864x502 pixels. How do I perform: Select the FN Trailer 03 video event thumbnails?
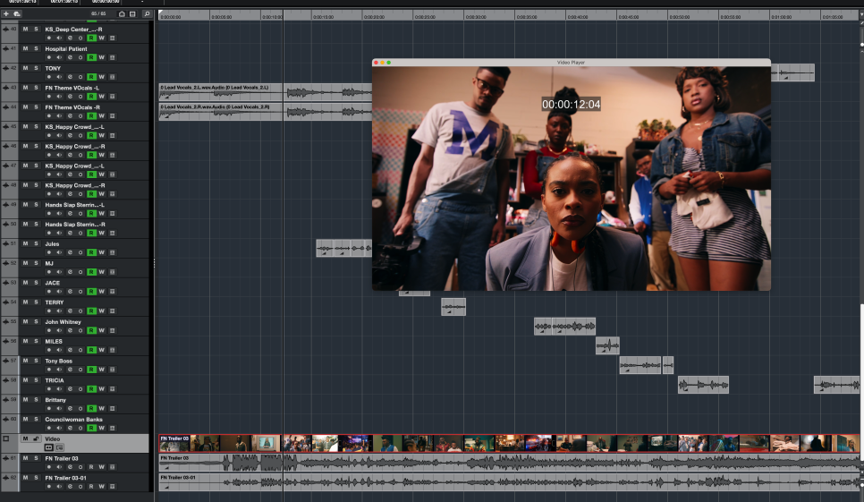(509, 443)
